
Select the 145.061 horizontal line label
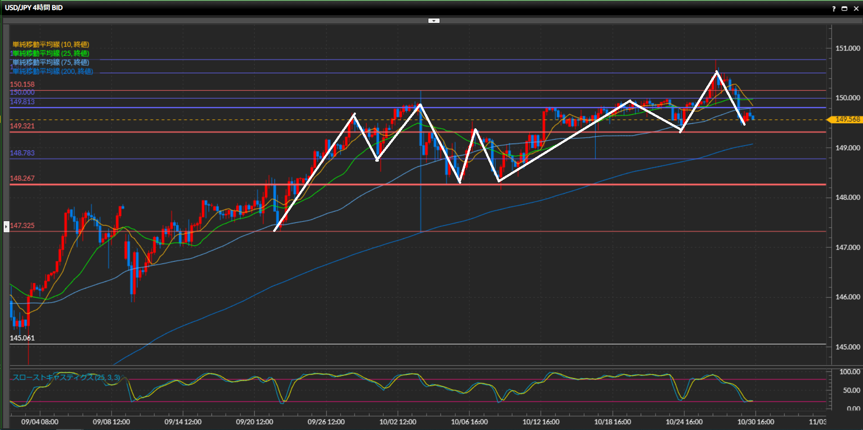22,338
